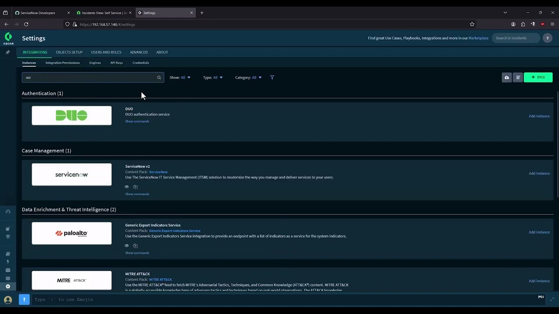This screenshot has width=559, height=314.
Task: Click the document icon beside BYOI
Action: click(x=518, y=78)
